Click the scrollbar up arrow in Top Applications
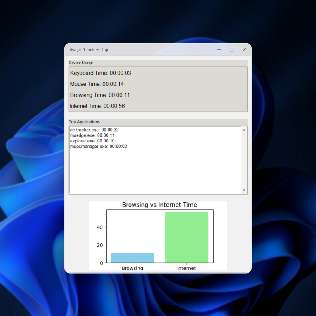The width and height of the screenshot is (316, 316). coord(244,130)
